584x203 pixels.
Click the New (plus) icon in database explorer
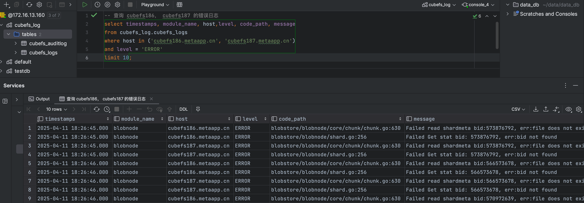tap(7, 5)
